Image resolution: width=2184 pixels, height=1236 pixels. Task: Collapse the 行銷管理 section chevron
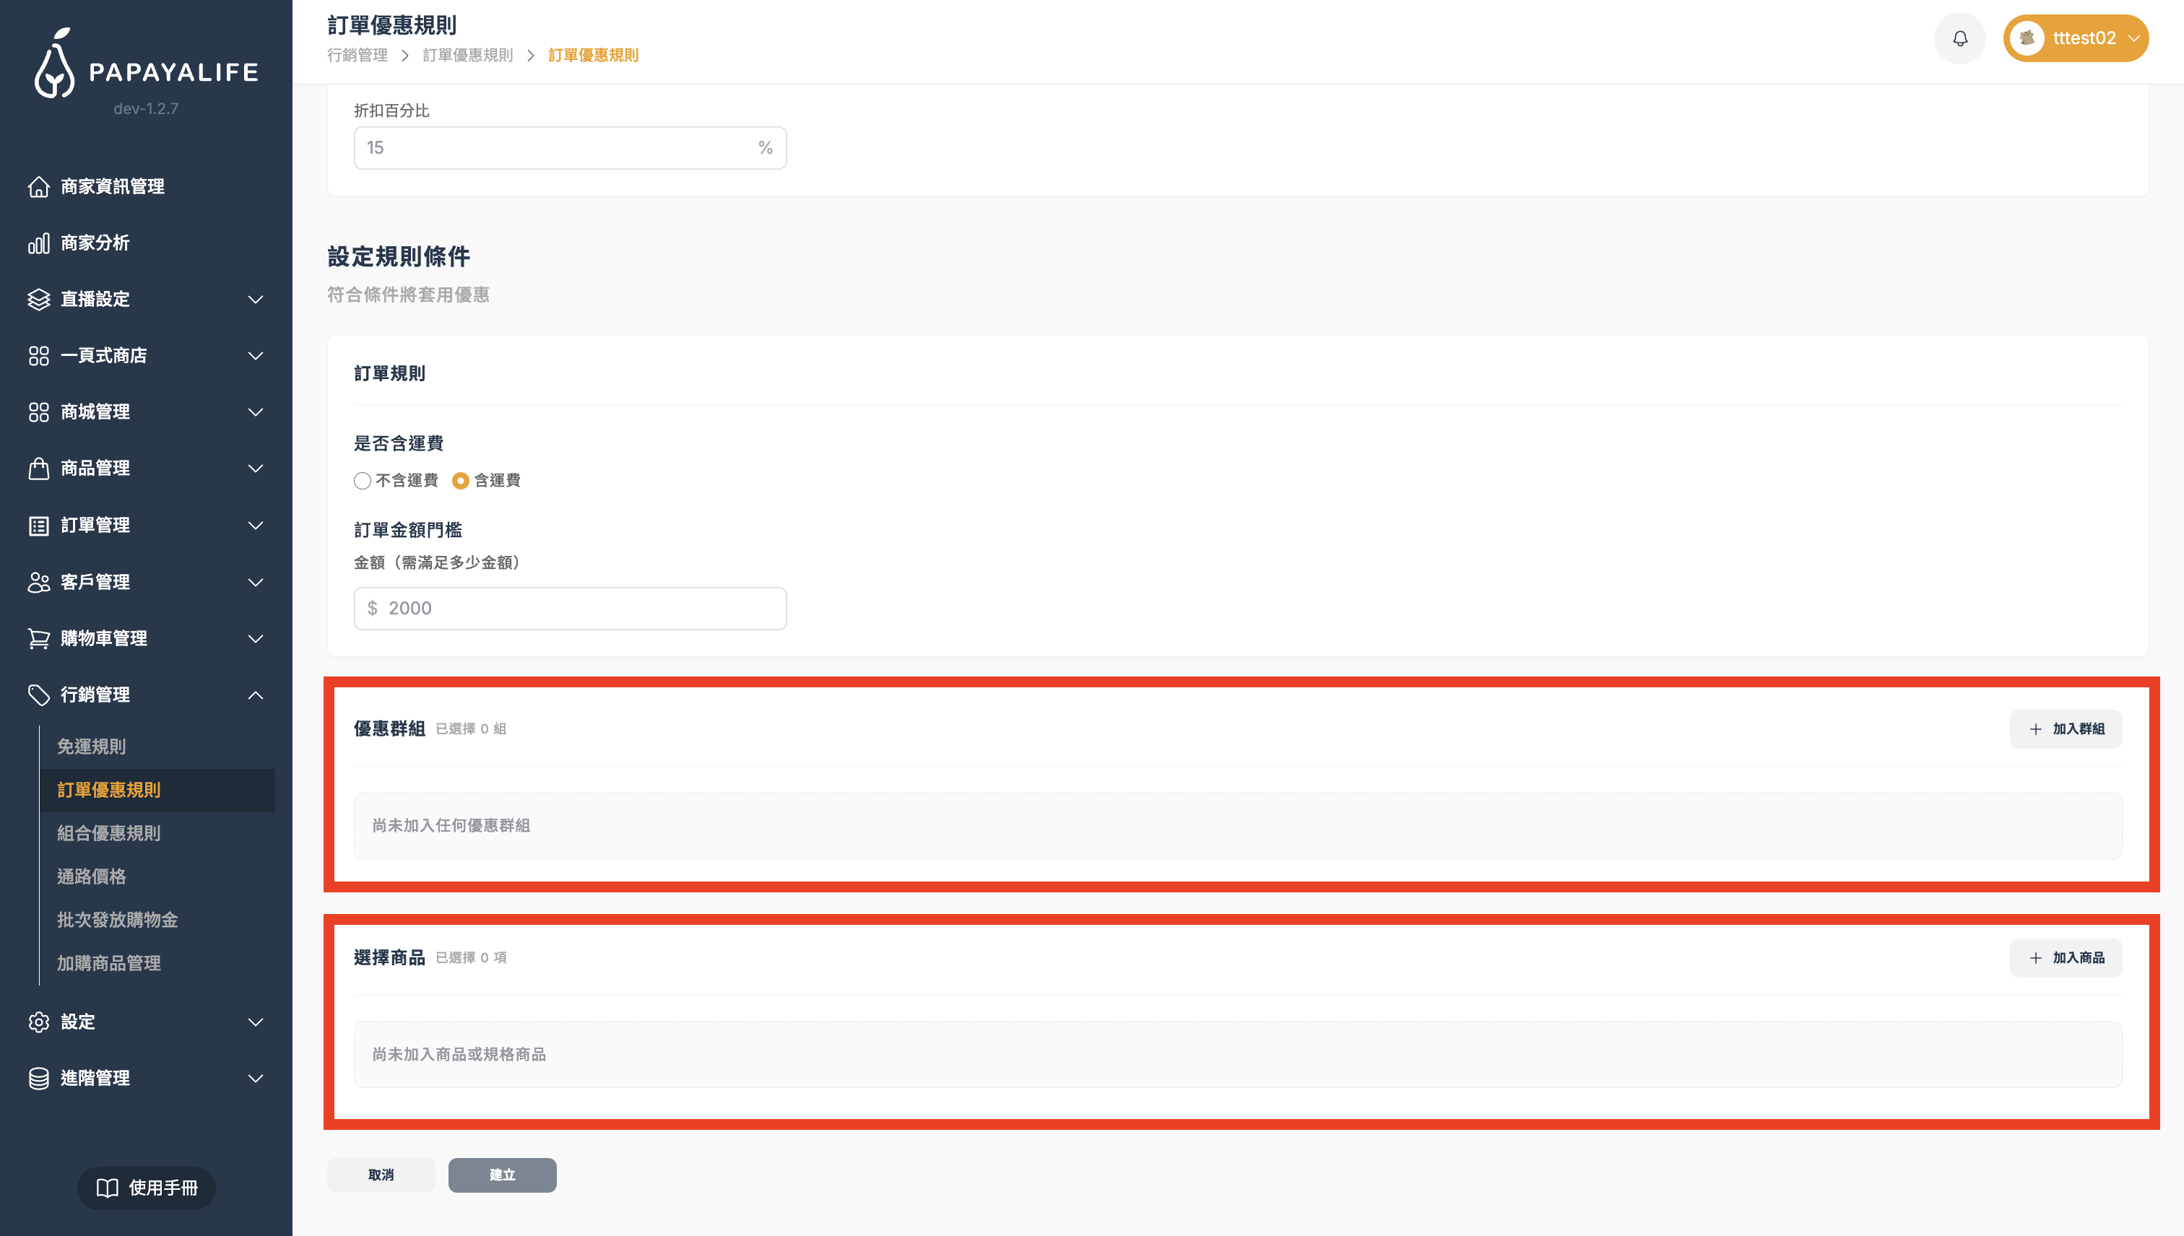click(256, 695)
